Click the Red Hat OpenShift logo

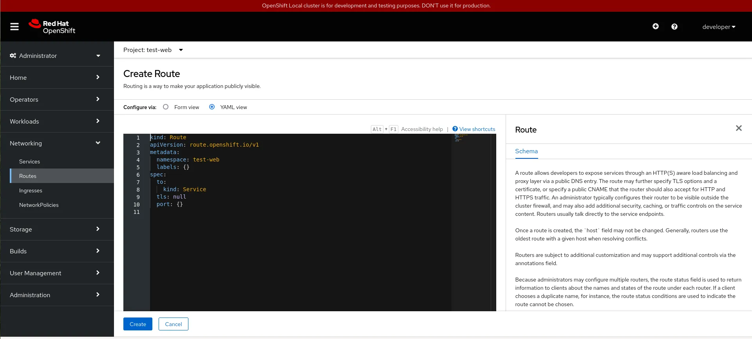tap(52, 27)
